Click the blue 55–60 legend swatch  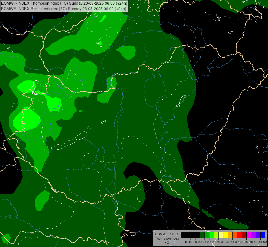263,235
